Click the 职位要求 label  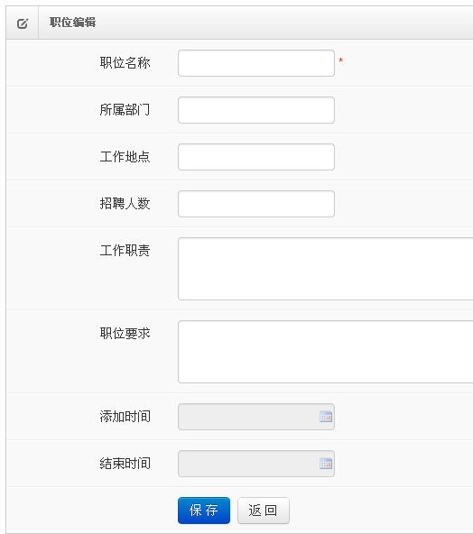click(x=125, y=334)
